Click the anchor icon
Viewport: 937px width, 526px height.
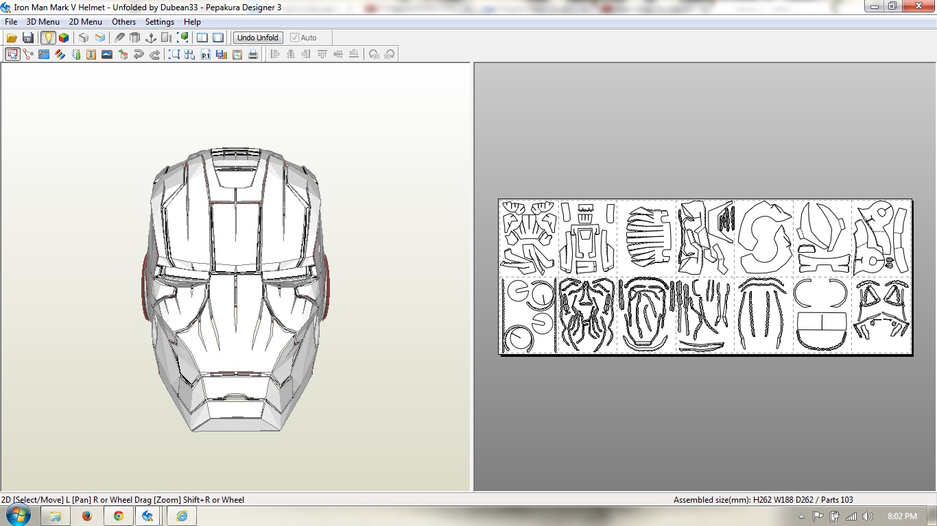click(x=151, y=38)
